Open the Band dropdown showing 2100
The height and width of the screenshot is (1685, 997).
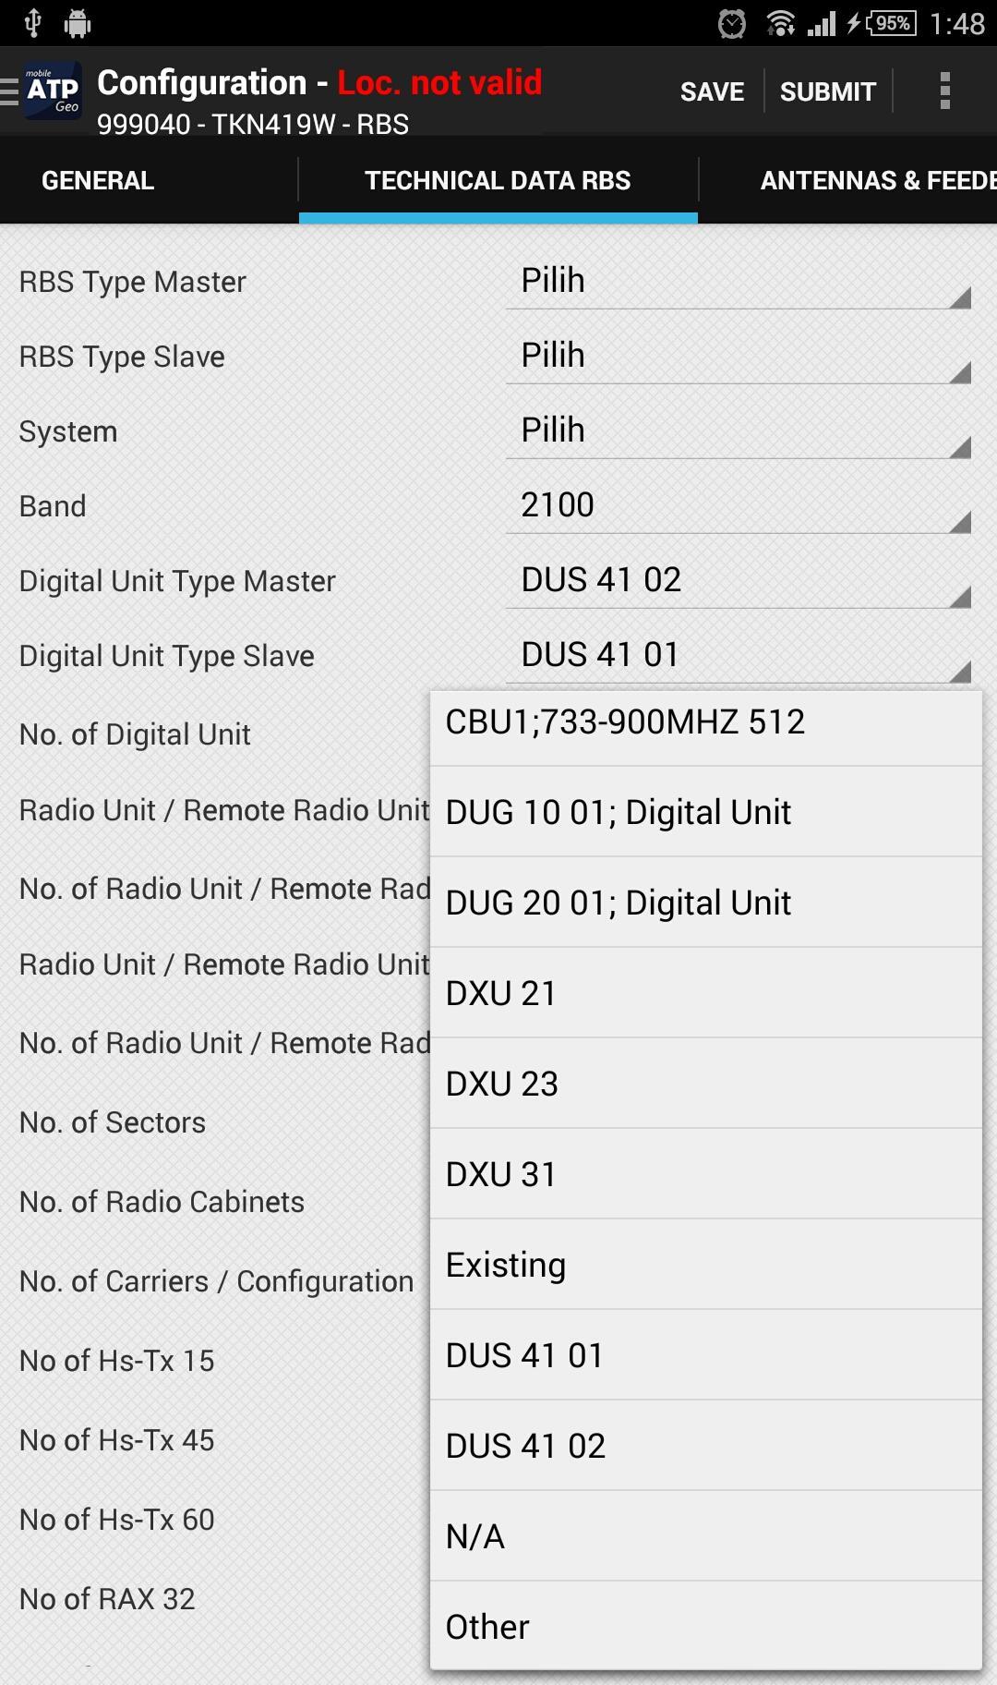738,505
